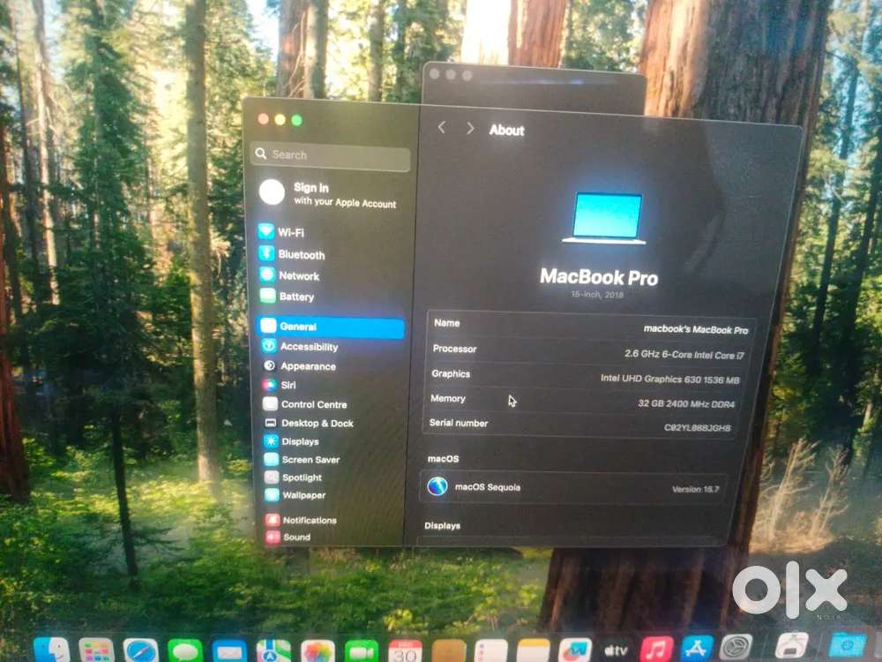882x662 pixels.
Task: Open Battery settings
Action: click(296, 297)
